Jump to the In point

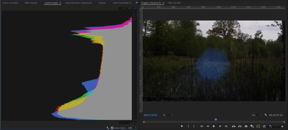click(202, 126)
